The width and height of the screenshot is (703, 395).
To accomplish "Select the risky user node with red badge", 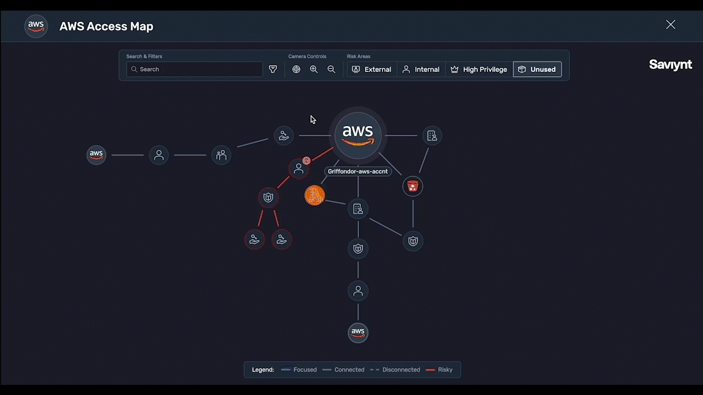I will click(299, 169).
